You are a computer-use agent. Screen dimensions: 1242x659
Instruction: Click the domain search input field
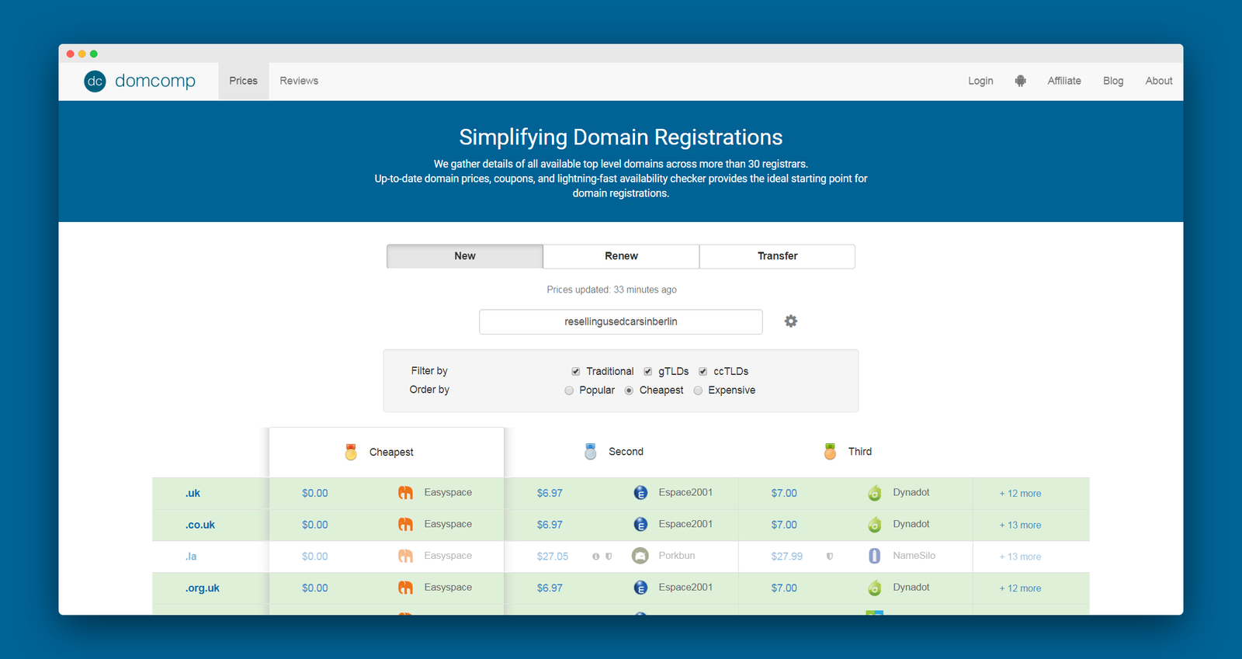click(621, 322)
